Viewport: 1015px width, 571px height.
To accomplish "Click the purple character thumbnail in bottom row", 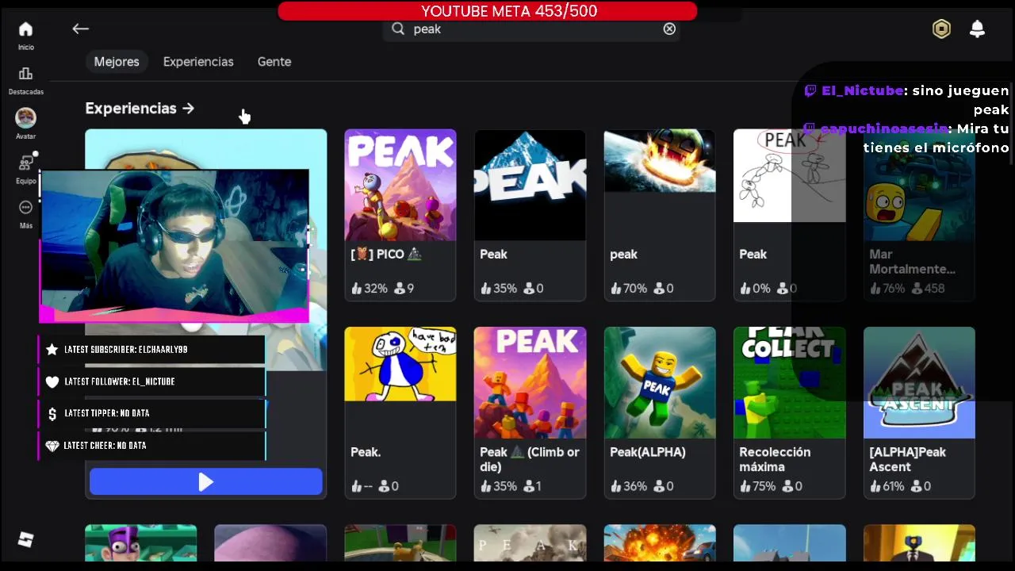I will pos(140,543).
